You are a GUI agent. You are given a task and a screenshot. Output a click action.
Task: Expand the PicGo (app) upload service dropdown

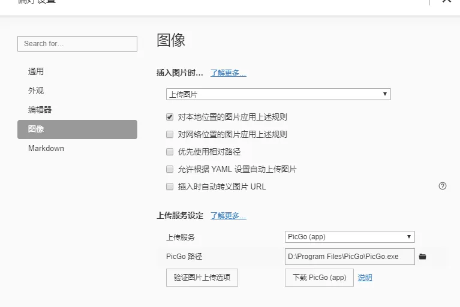(x=350, y=237)
